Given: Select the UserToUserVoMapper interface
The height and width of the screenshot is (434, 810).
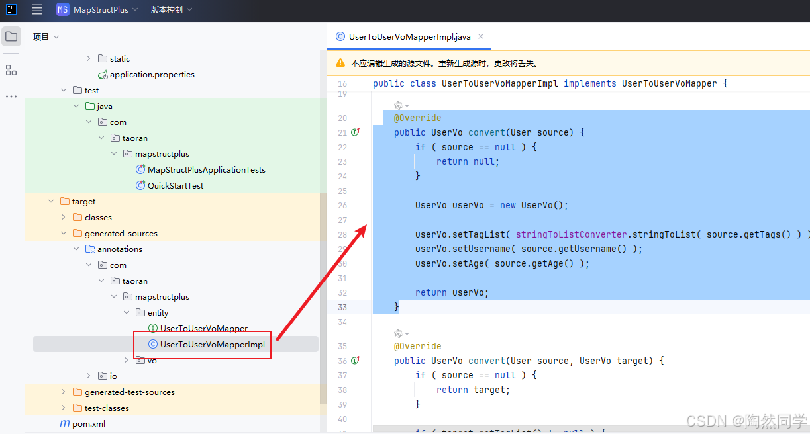Looking at the screenshot, I should (x=204, y=329).
